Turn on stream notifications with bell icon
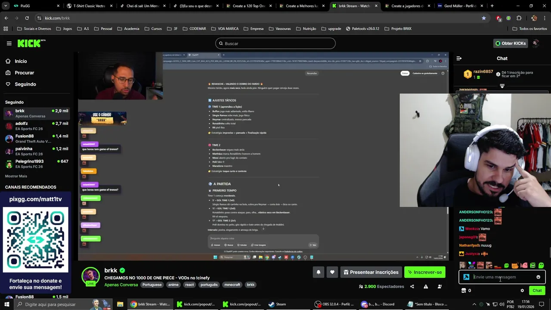The image size is (551, 310). pos(319,272)
